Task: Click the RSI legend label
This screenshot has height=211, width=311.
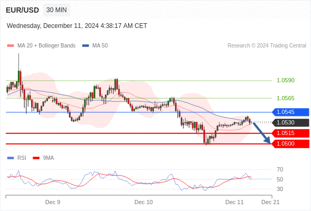Action: 22,158
